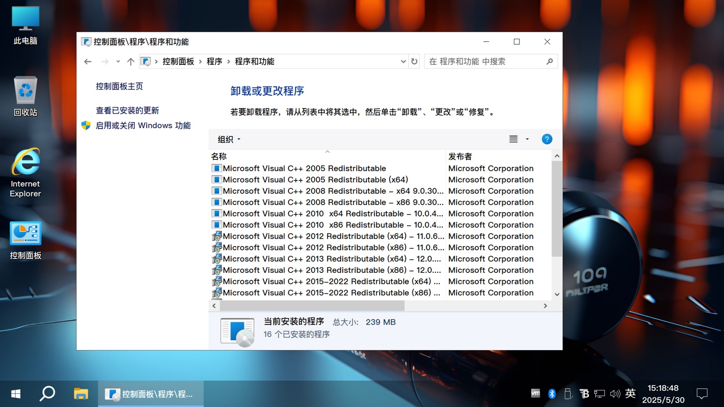Open the 控制面板主页 link
The height and width of the screenshot is (407, 724).
coord(120,86)
